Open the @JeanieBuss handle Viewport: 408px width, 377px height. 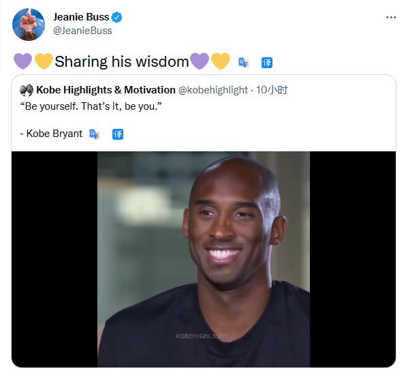pyautogui.click(x=82, y=31)
